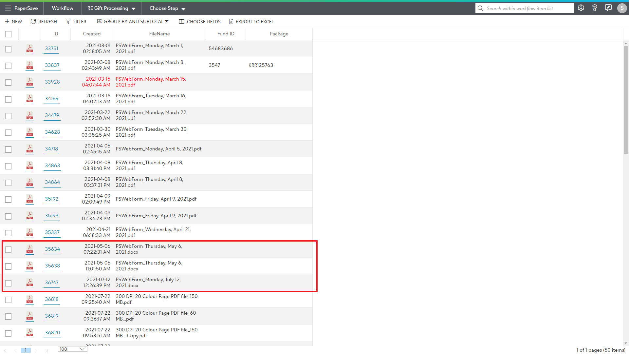Open the help question mark icon
Screen dimensions: 629x354
(x=595, y=8)
